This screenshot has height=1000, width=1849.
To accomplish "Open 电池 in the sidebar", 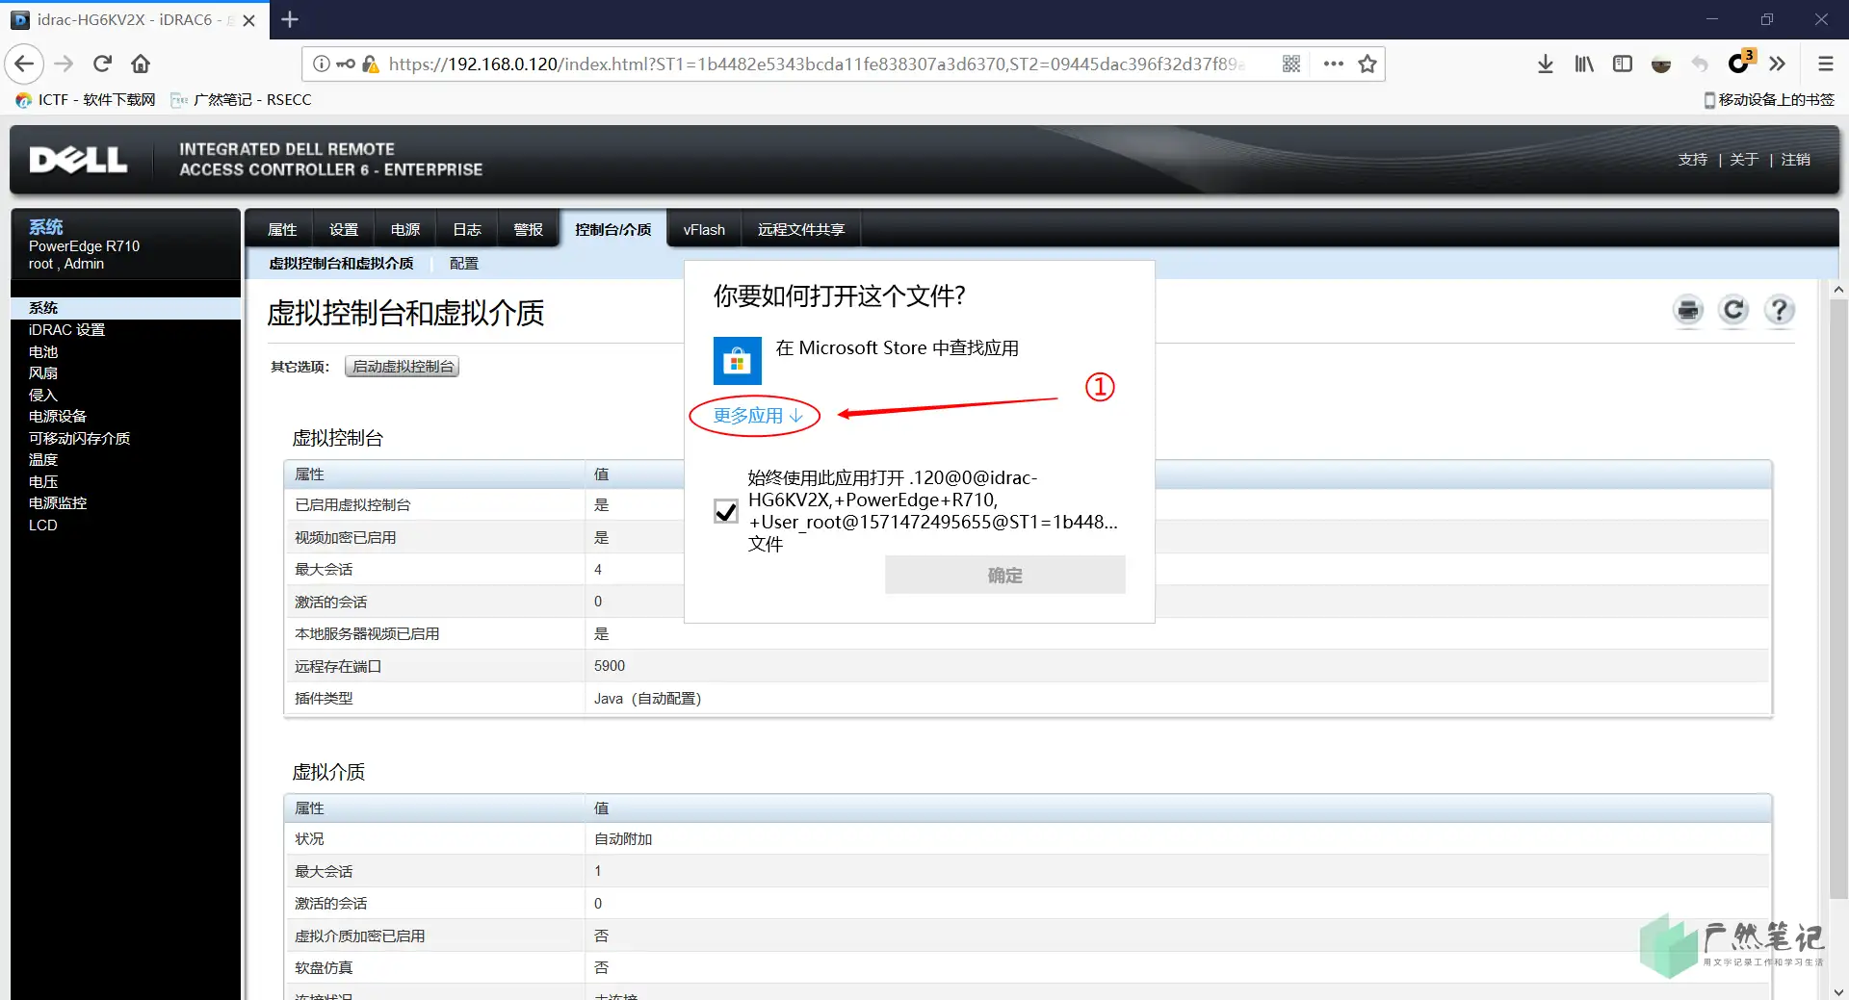I will (43, 352).
